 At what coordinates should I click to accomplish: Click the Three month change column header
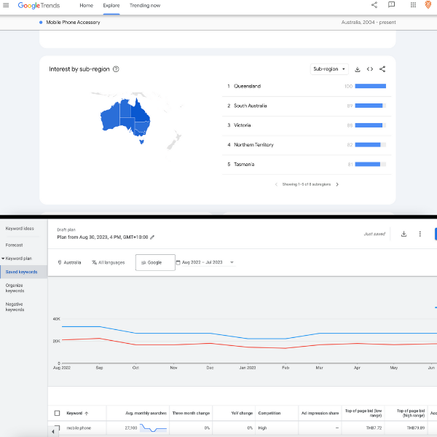click(x=191, y=413)
